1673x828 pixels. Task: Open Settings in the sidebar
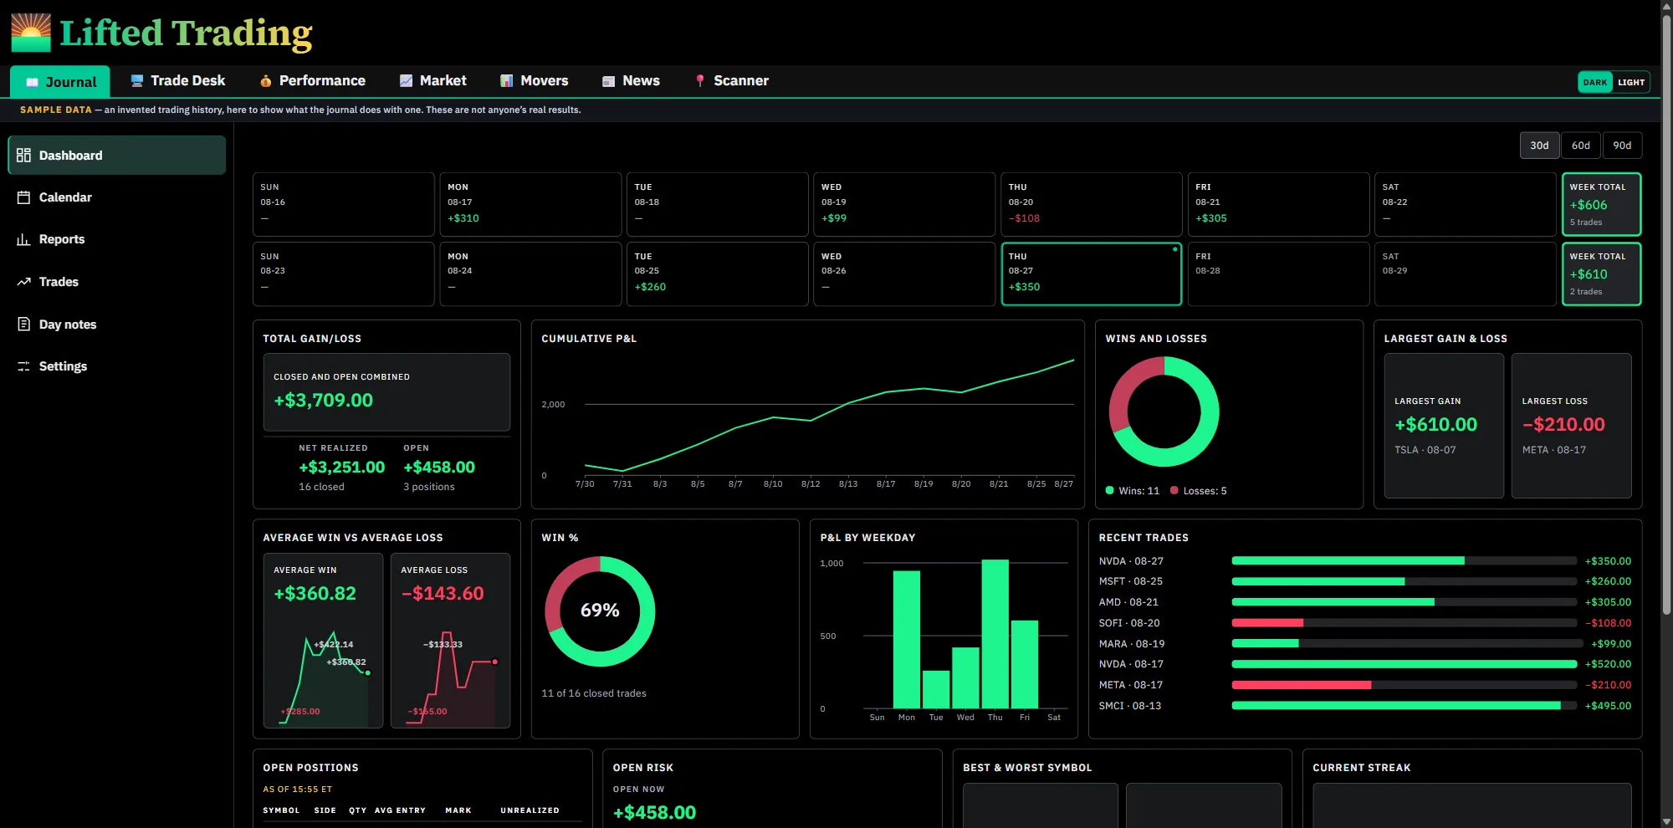(117, 366)
